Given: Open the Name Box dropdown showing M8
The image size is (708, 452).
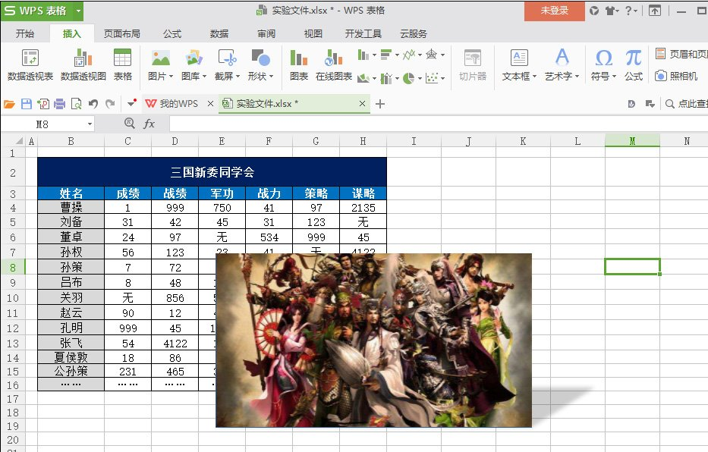Looking at the screenshot, I should (91, 123).
